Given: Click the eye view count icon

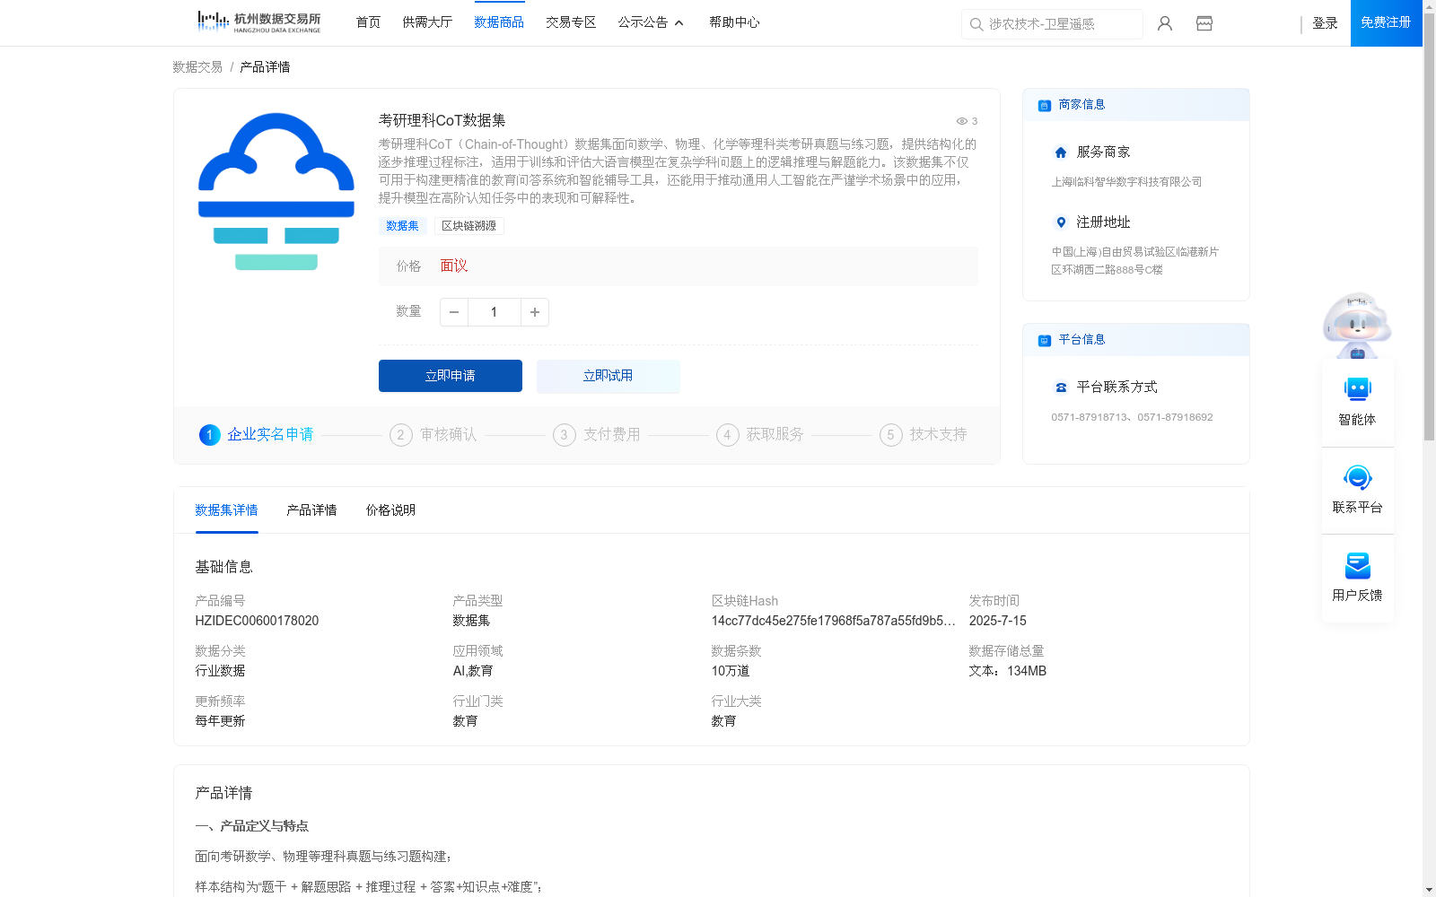Looking at the screenshot, I should tap(961, 121).
